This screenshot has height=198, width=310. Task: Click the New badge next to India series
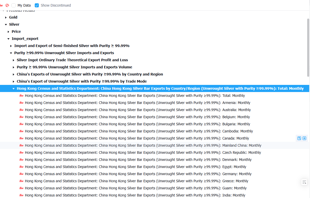[21, 195]
